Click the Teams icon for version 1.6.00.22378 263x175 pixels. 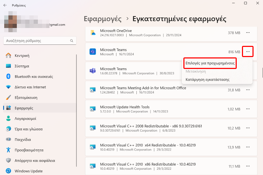(x=93, y=71)
